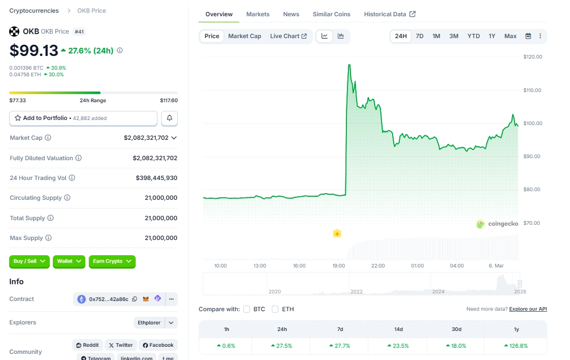Switch to the Markets tab
This screenshot has width=570, height=360.
pyautogui.click(x=258, y=14)
